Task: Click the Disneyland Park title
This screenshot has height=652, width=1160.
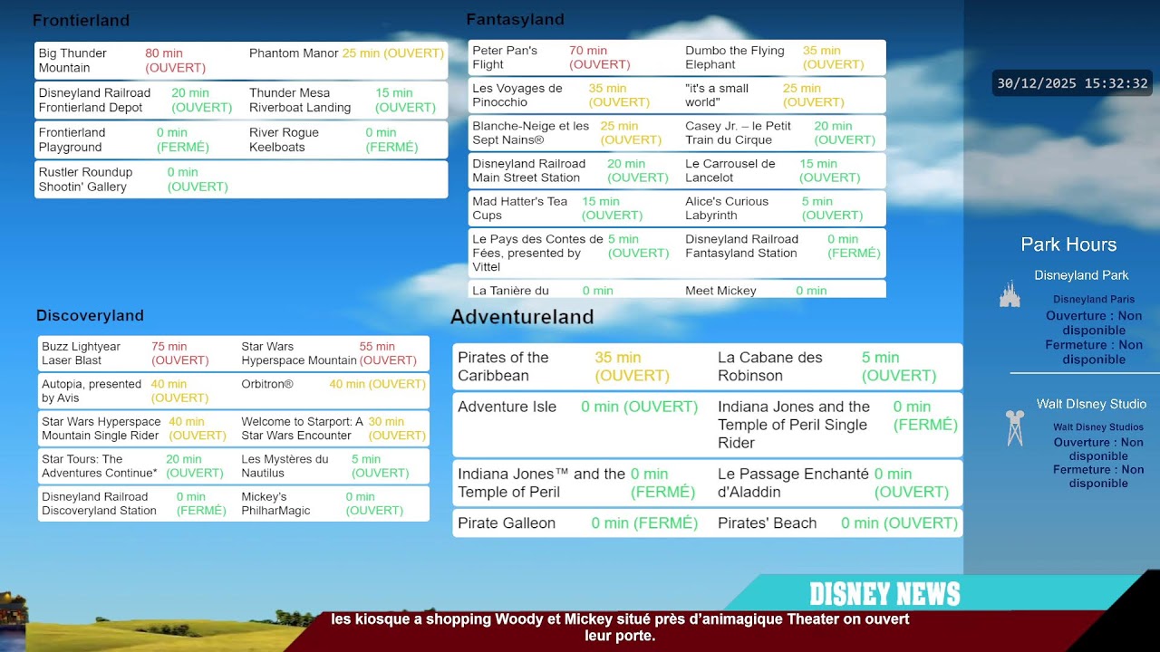Action: (1081, 275)
